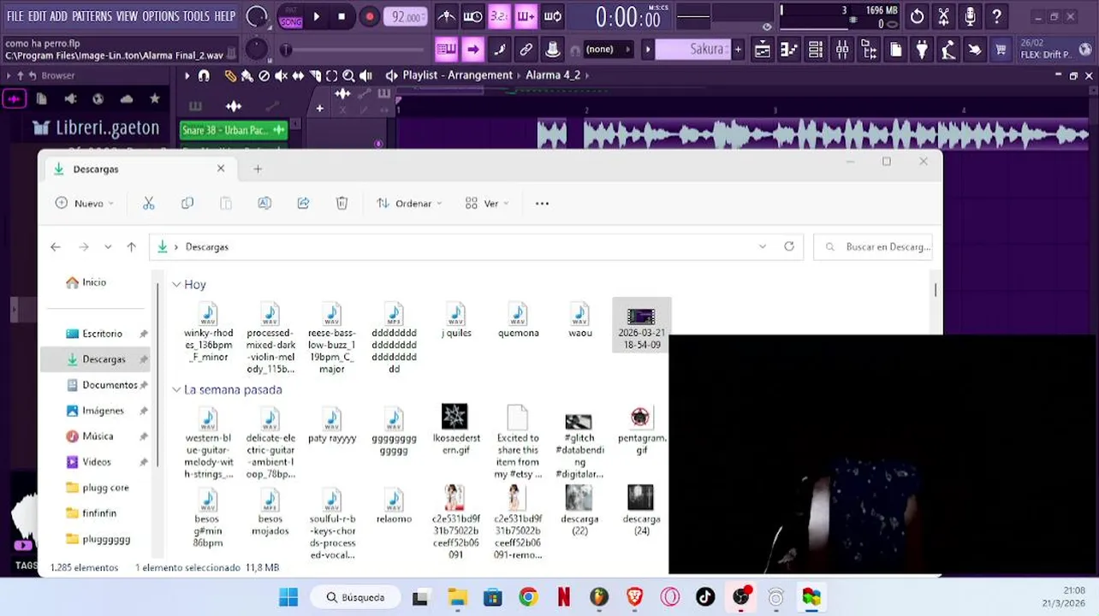
Task: Click the FL Studio stop button
Action: pos(342,16)
